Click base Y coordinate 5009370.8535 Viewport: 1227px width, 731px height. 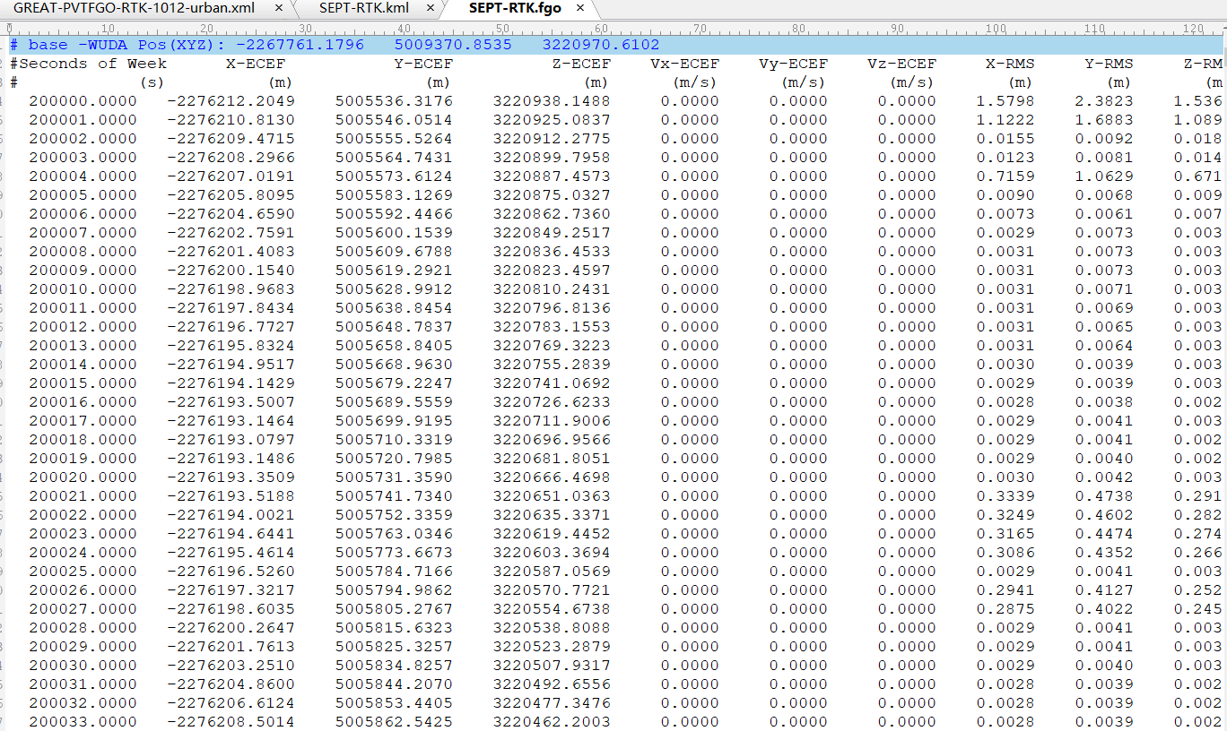pyautogui.click(x=453, y=45)
